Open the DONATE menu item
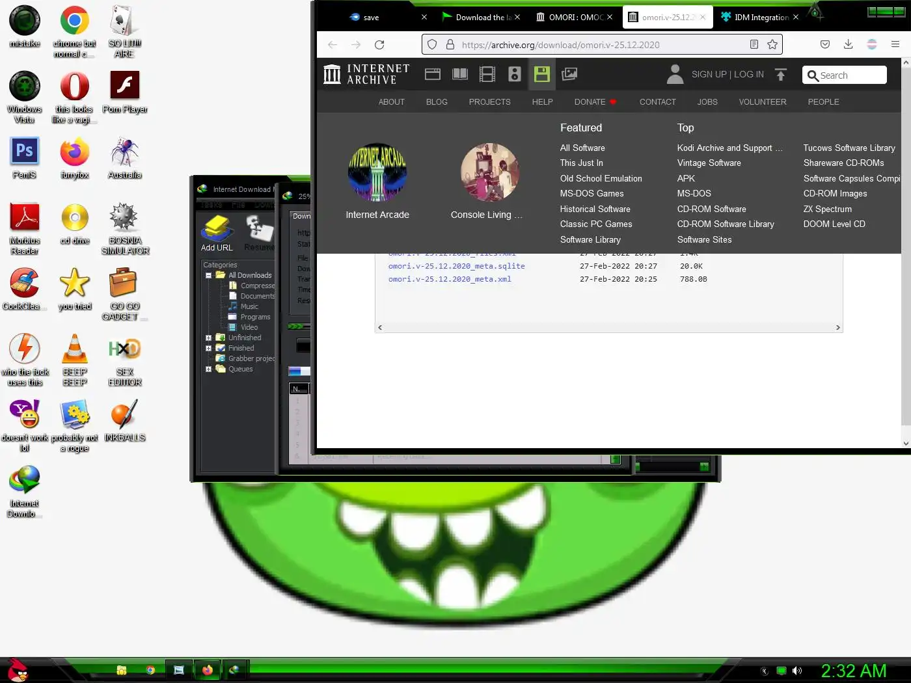 click(x=595, y=102)
